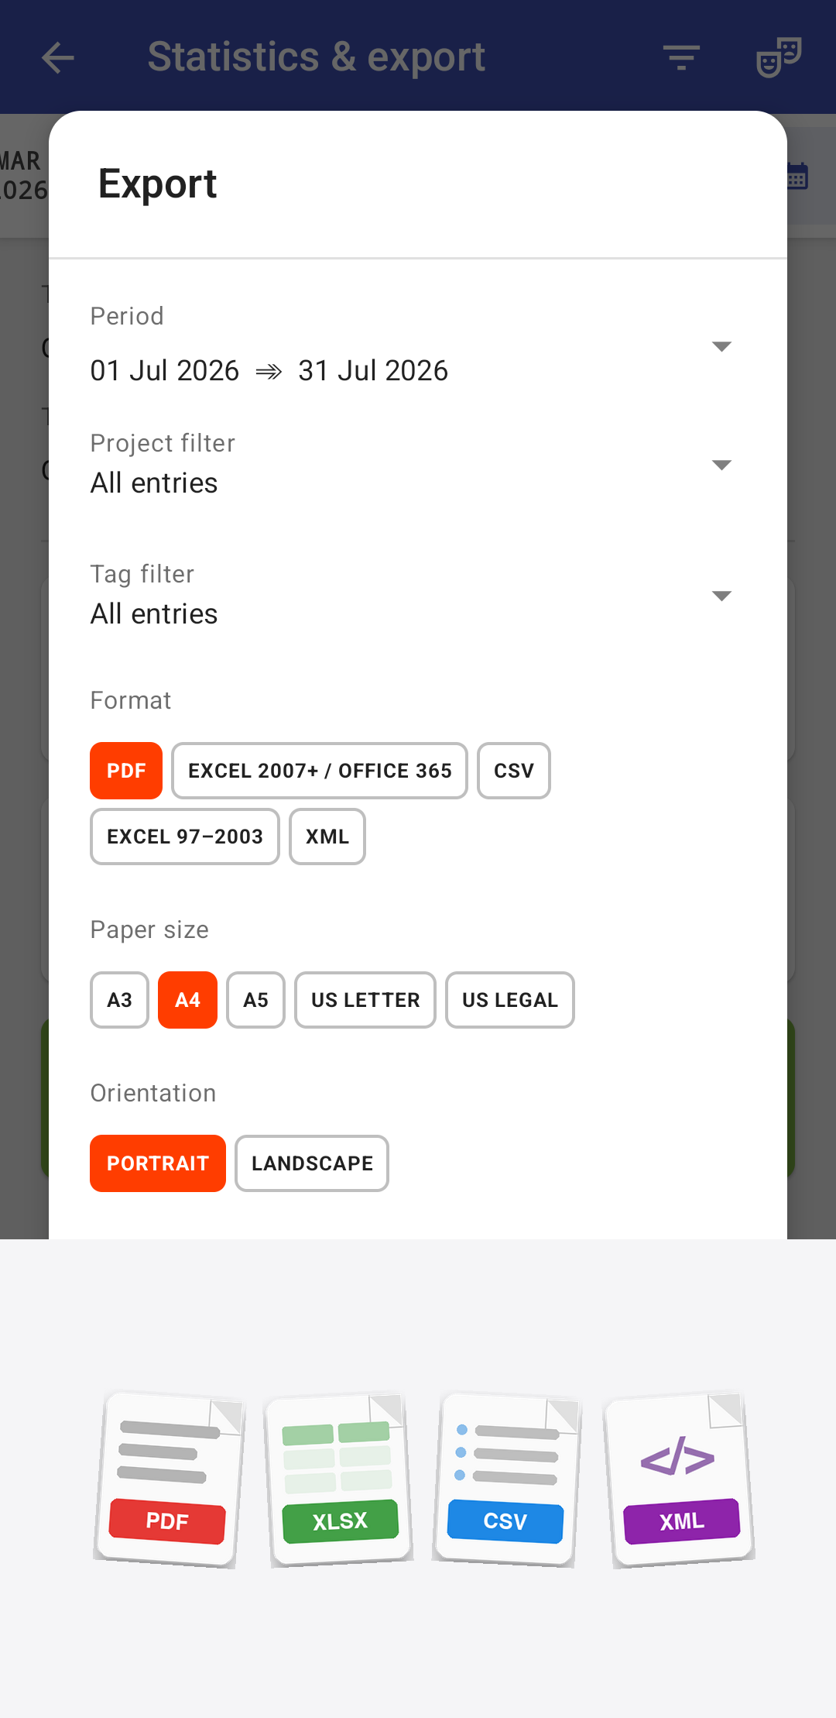Tap the back arrow icon

tap(58, 57)
